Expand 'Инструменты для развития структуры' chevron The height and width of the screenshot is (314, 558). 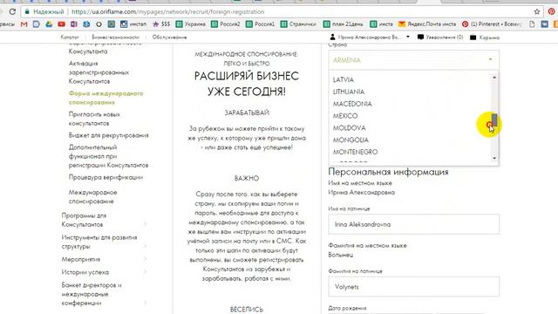tap(145, 246)
